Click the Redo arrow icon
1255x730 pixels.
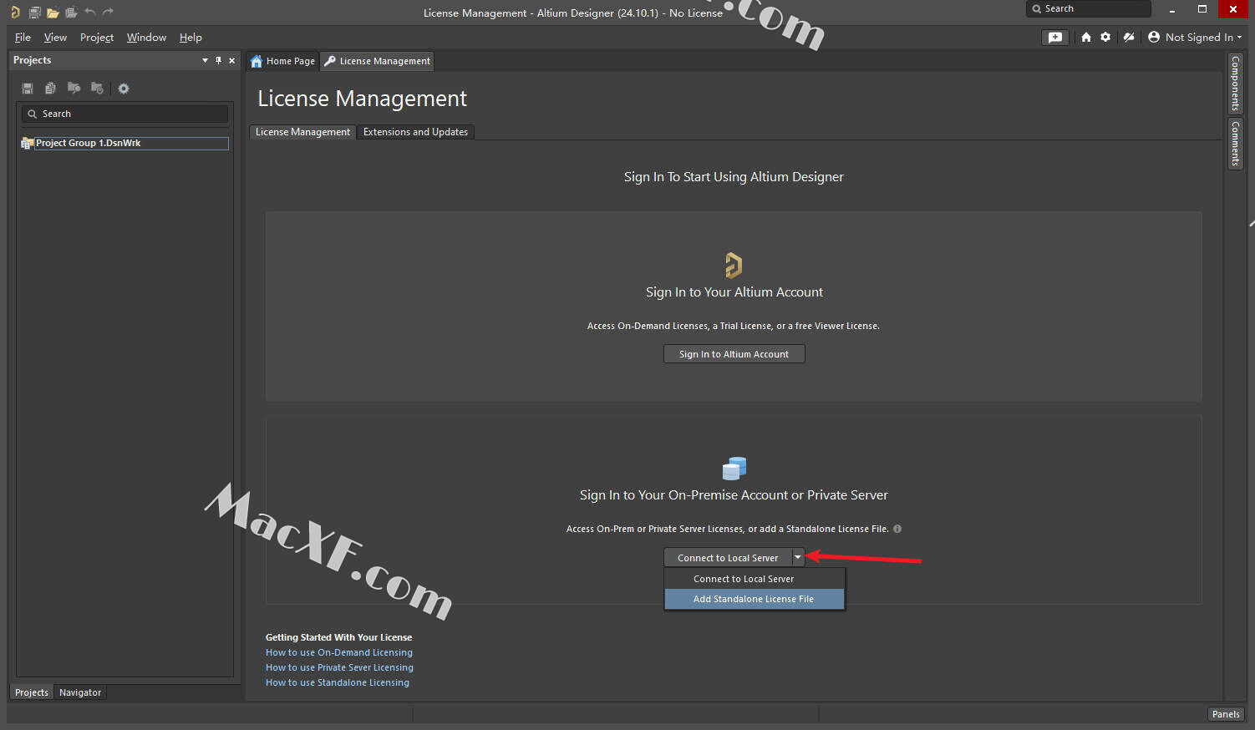pyautogui.click(x=108, y=12)
